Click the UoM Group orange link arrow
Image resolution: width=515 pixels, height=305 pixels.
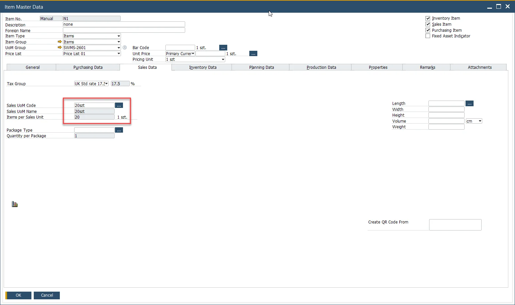tap(59, 47)
